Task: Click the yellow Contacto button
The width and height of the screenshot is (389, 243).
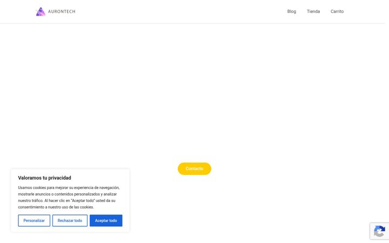Action: coord(194,168)
